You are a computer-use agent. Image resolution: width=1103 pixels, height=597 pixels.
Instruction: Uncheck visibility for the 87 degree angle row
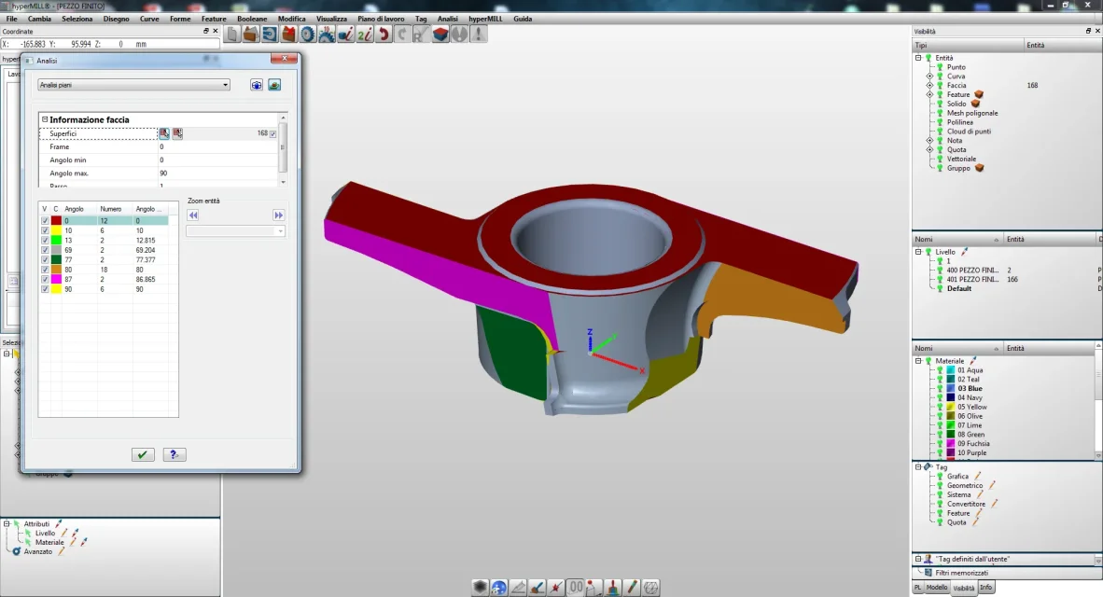click(x=45, y=279)
